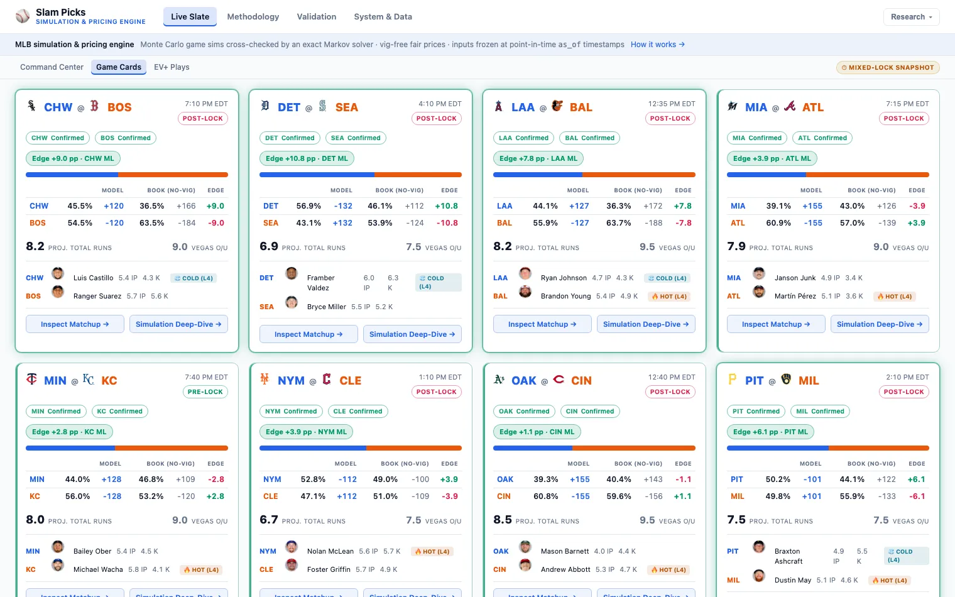Click Luis Castillo's headshot avatar
Viewport: 955px width, 597px height.
(x=58, y=273)
